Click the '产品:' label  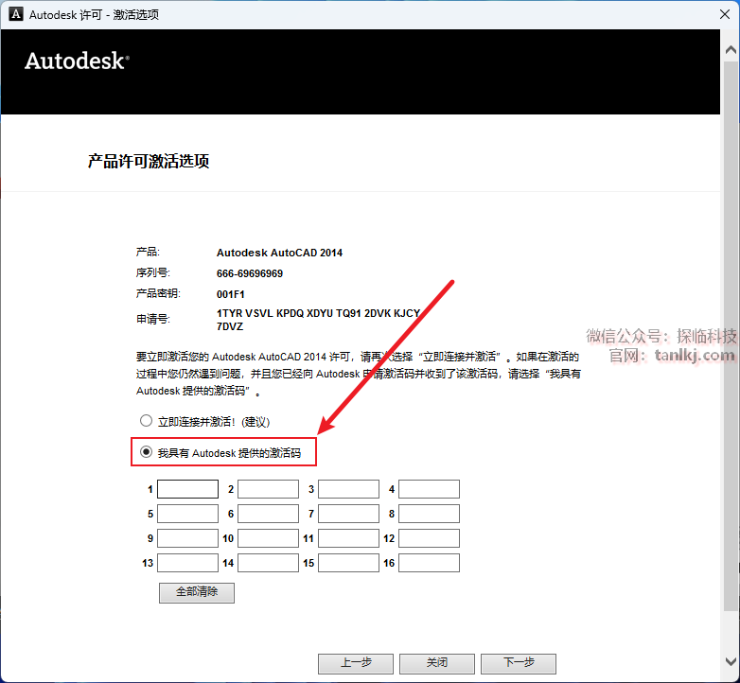point(149,252)
